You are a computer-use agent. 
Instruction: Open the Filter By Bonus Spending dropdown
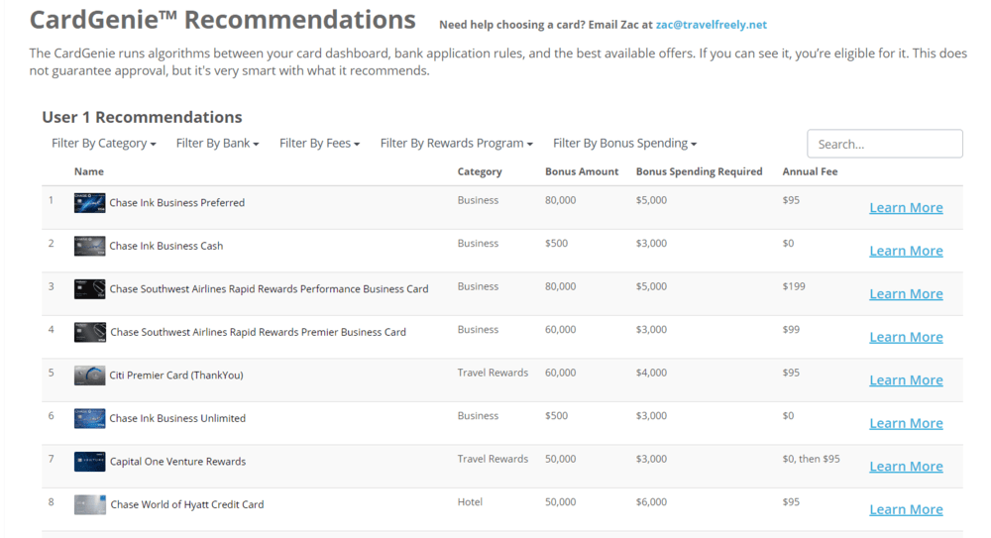point(624,144)
